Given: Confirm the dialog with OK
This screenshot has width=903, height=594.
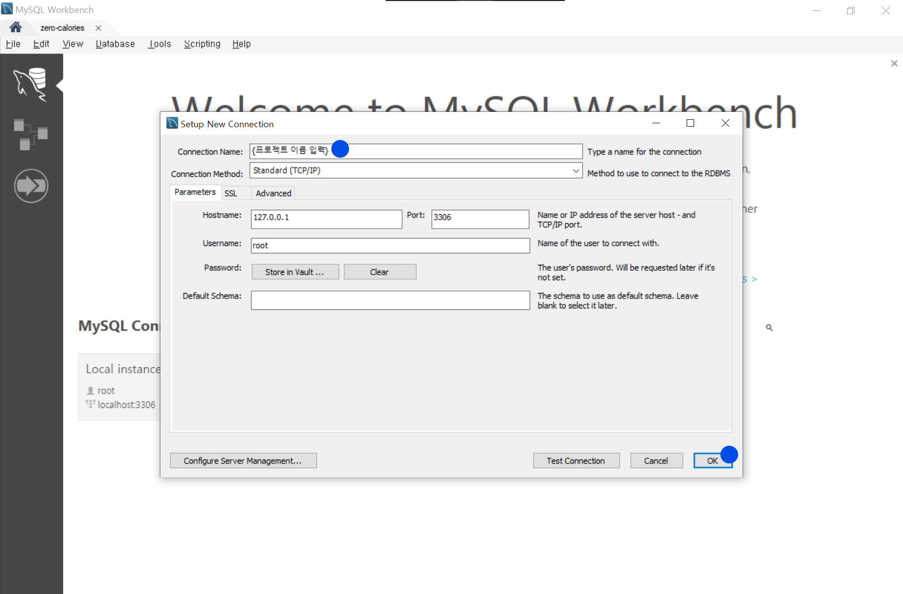Looking at the screenshot, I should [x=712, y=460].
